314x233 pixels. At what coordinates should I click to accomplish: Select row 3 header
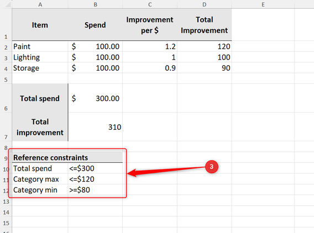[x=6, y=57]
